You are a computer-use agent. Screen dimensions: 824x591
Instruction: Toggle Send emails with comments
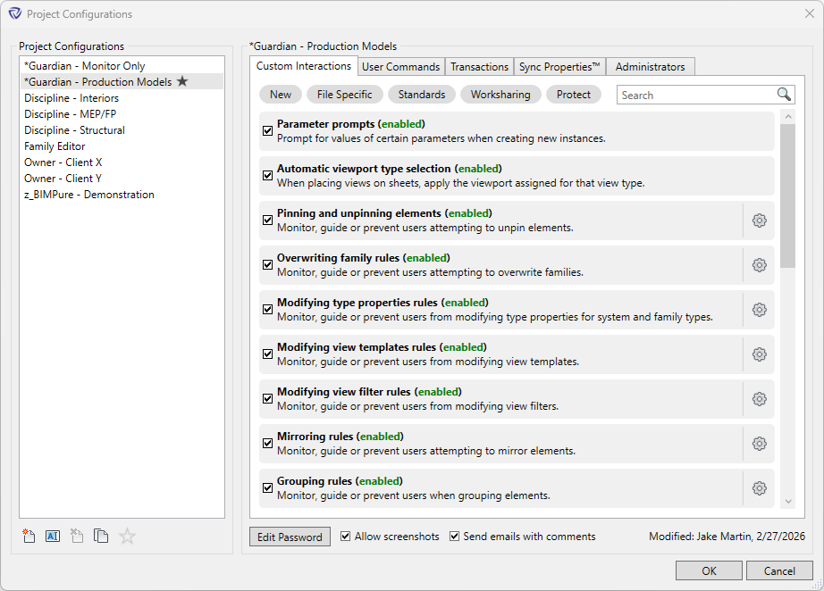(454, 537)
